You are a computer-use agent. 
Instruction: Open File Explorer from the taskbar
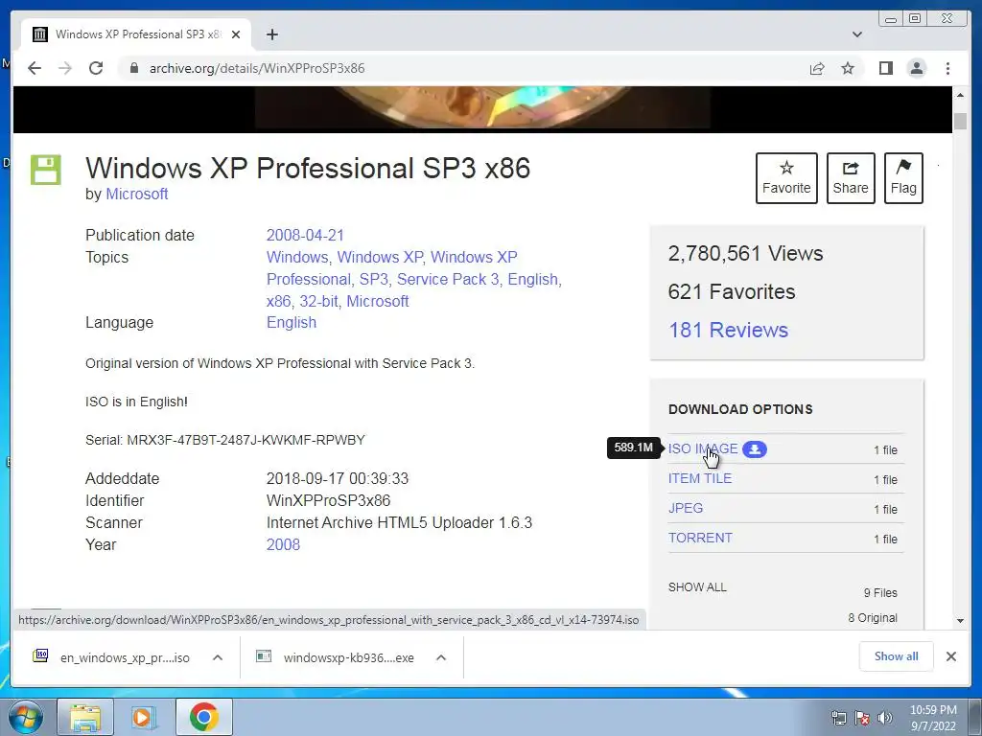pos(85,717)
